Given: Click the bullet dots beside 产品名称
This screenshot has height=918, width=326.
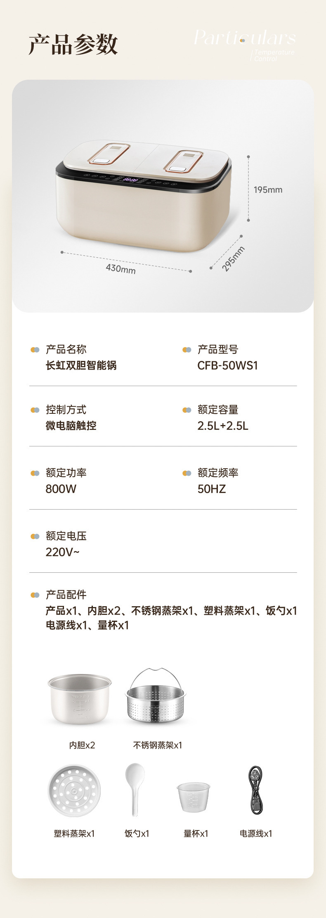Looking at the screenshot, I should pos(35,350).
